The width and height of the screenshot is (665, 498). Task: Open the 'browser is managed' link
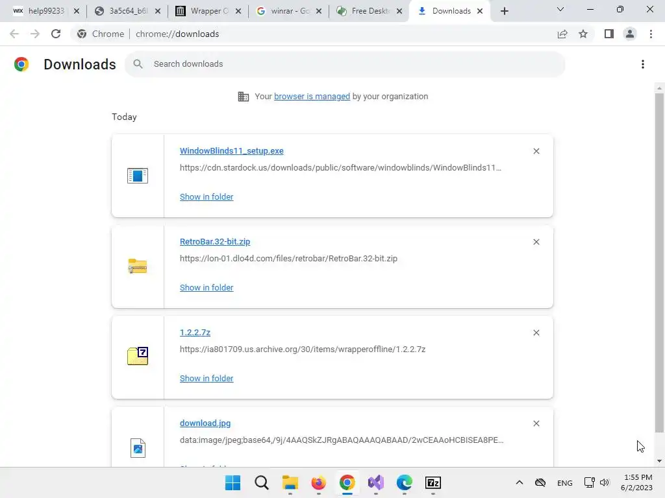(x=312, y=97)
